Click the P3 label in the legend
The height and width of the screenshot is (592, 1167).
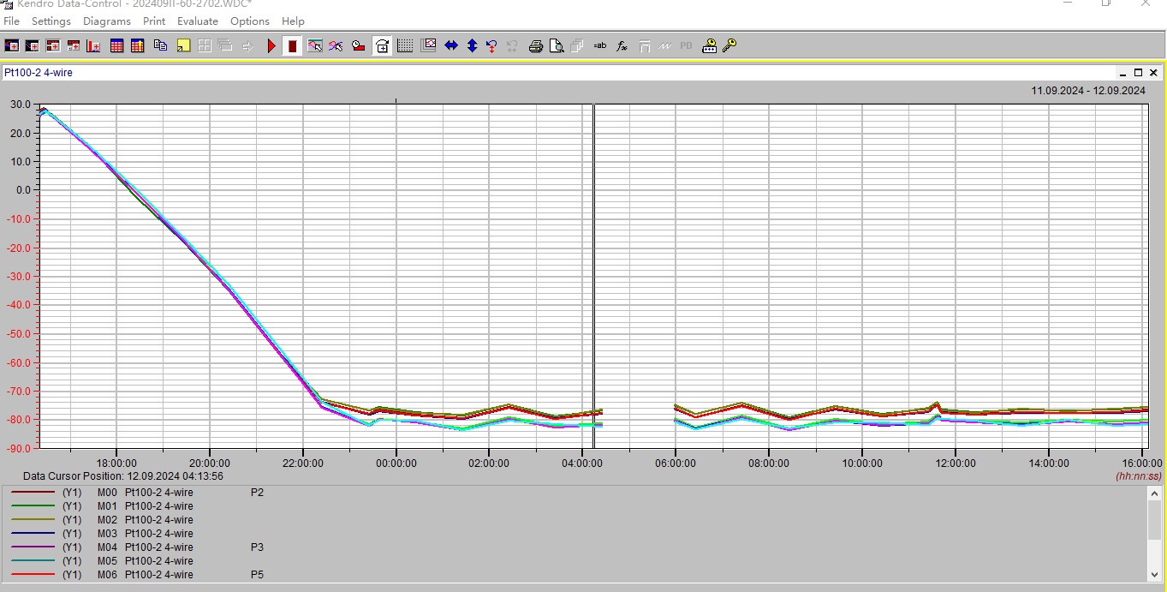point(257,547)
